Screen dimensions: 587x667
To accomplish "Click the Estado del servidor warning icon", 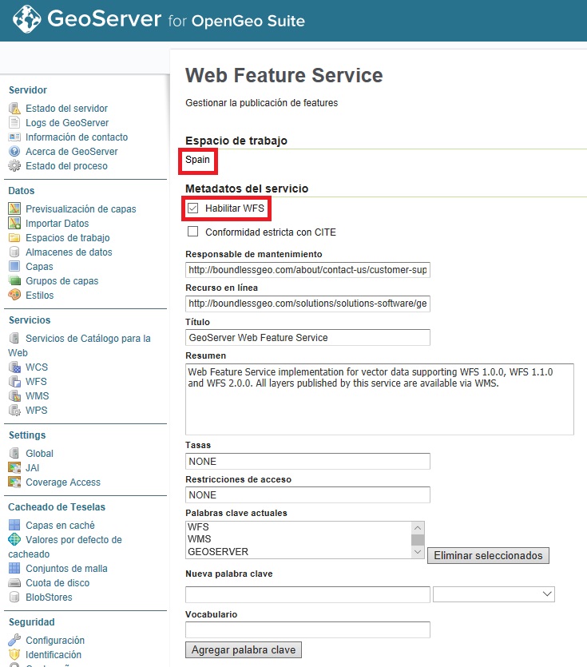I will click(x=14, y=108).
